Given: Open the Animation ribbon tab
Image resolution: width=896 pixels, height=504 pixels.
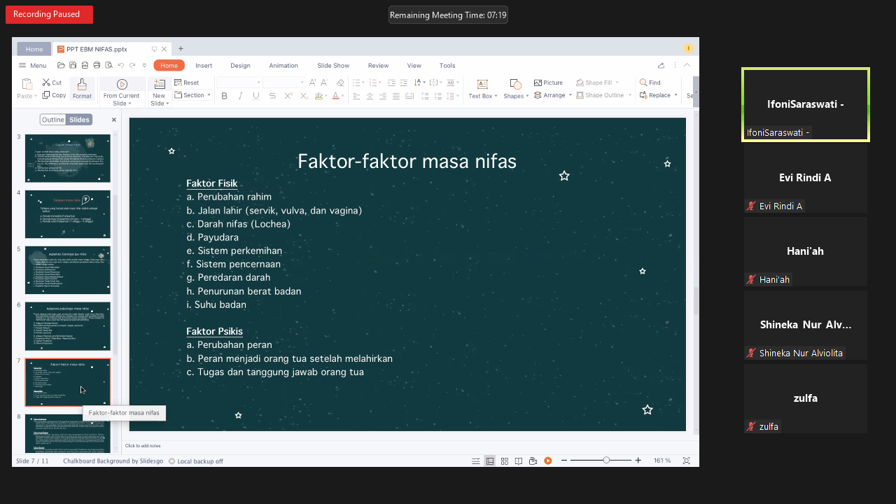Looking at the screenshot, I should (283, 66).
